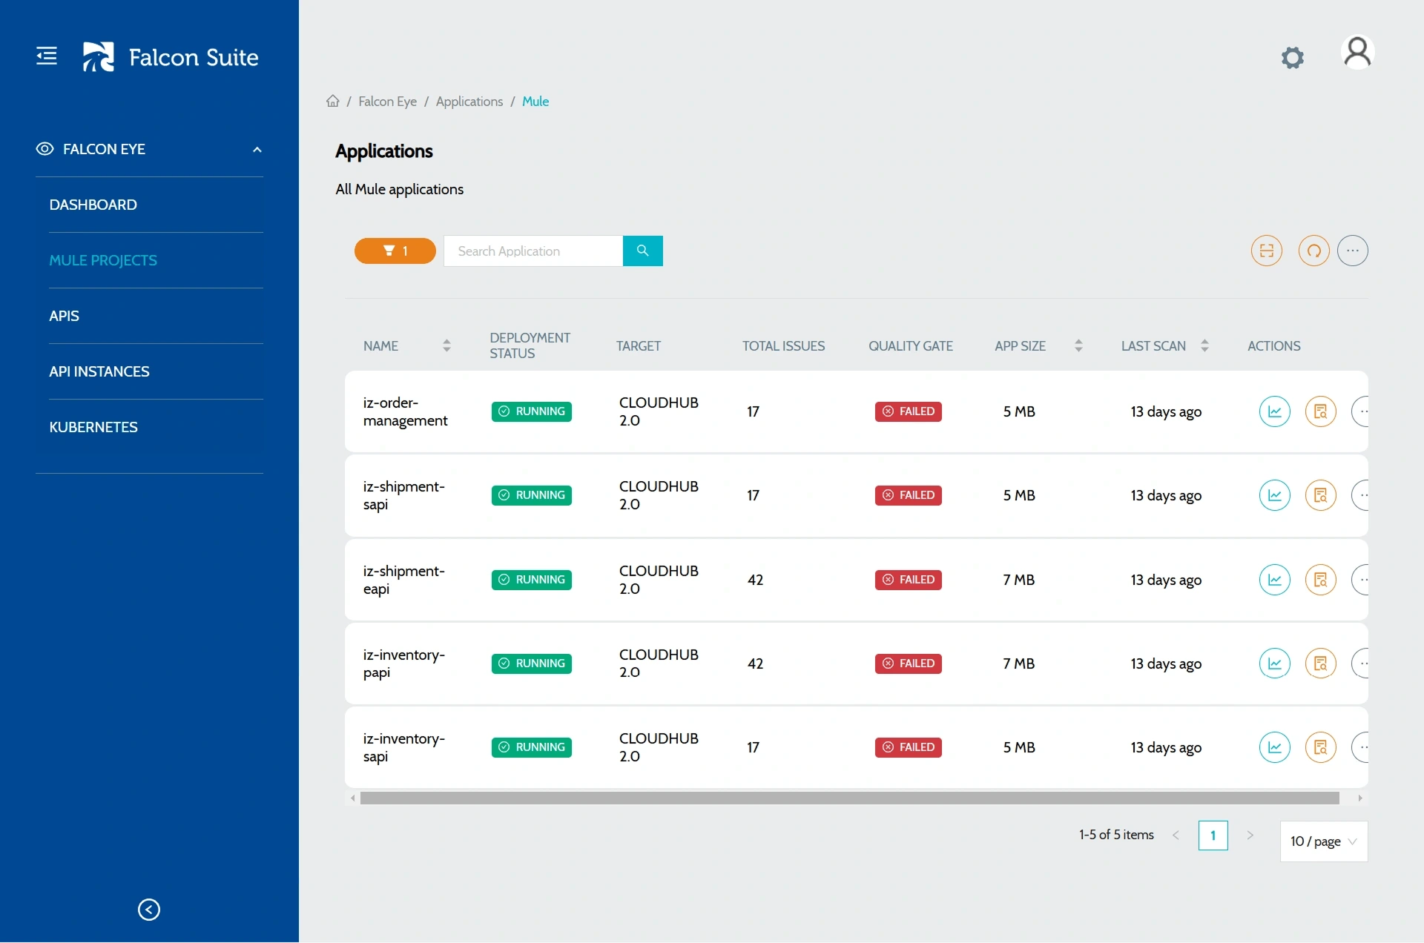Open more actions for iz-inventory-papi row

point(1362,664)
